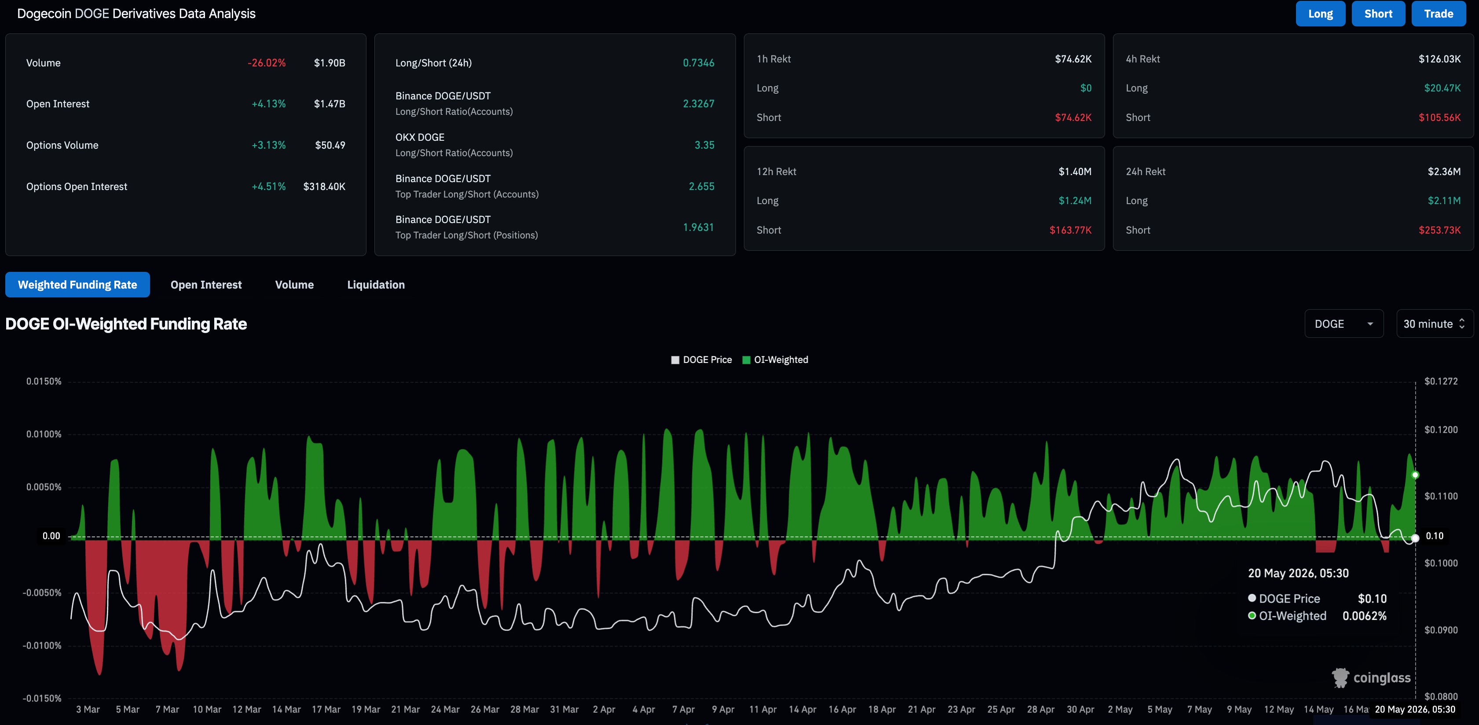Click the 24h Rekt Long value $2.11M
This screenshot has width=1479, height=725.
(x=1444, y=201)
